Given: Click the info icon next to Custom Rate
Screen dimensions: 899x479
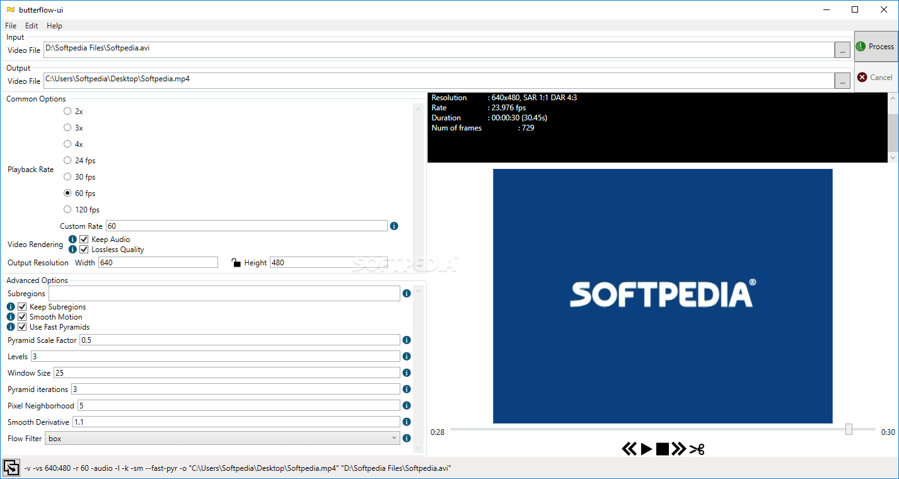Looking at the screenshot, I should tap(394, 226).
